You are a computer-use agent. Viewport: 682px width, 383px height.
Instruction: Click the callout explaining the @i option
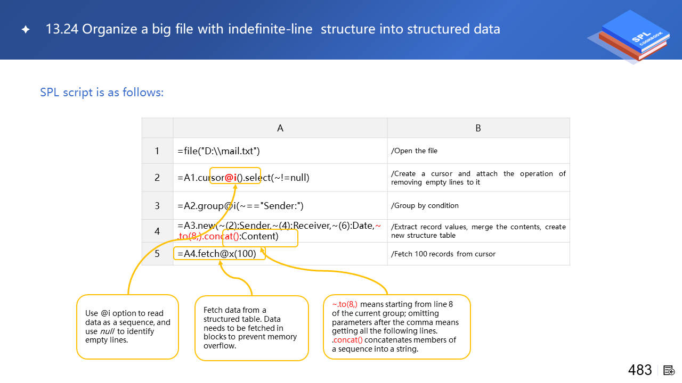pos(127,327)
